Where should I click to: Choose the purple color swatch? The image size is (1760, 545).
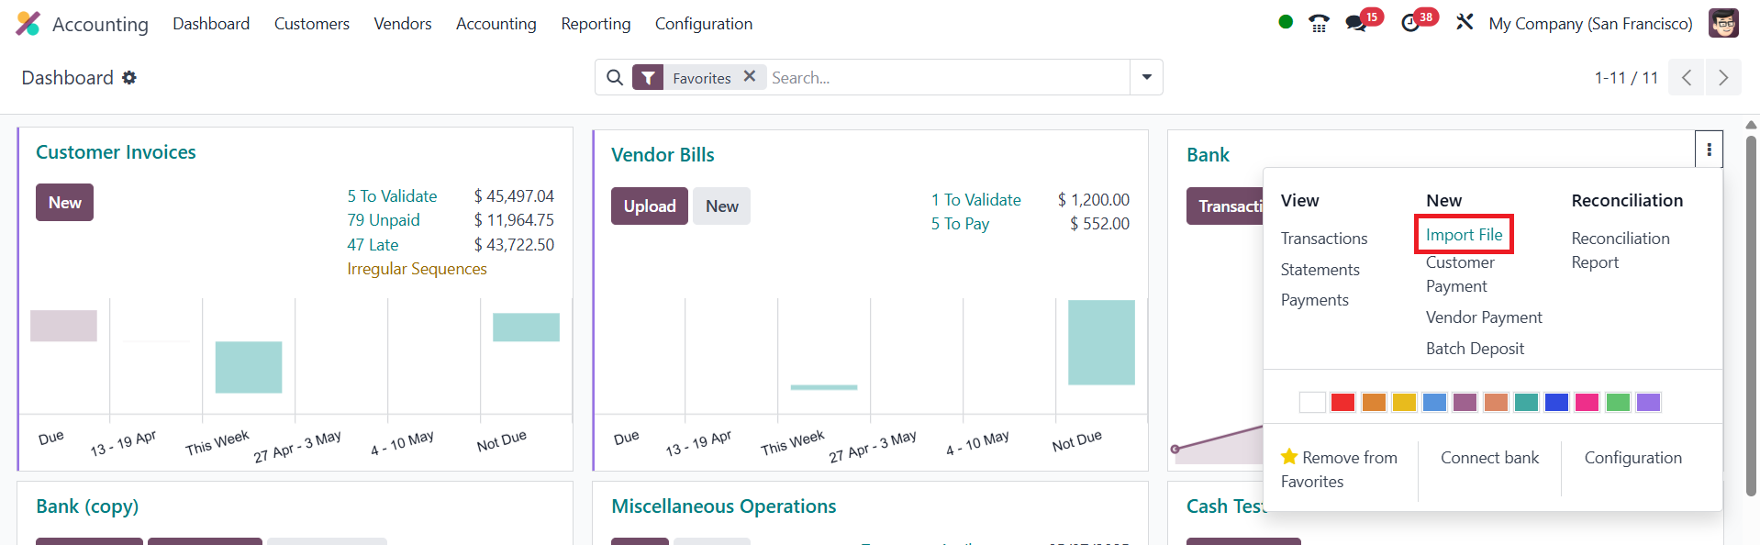point(1648,402)
